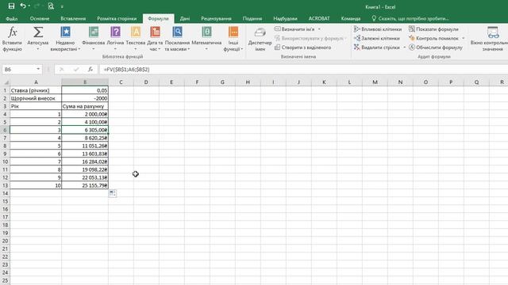Open the Файл tab
The image size is (508, 285).
pyautogui.click(x=12, y=18)
